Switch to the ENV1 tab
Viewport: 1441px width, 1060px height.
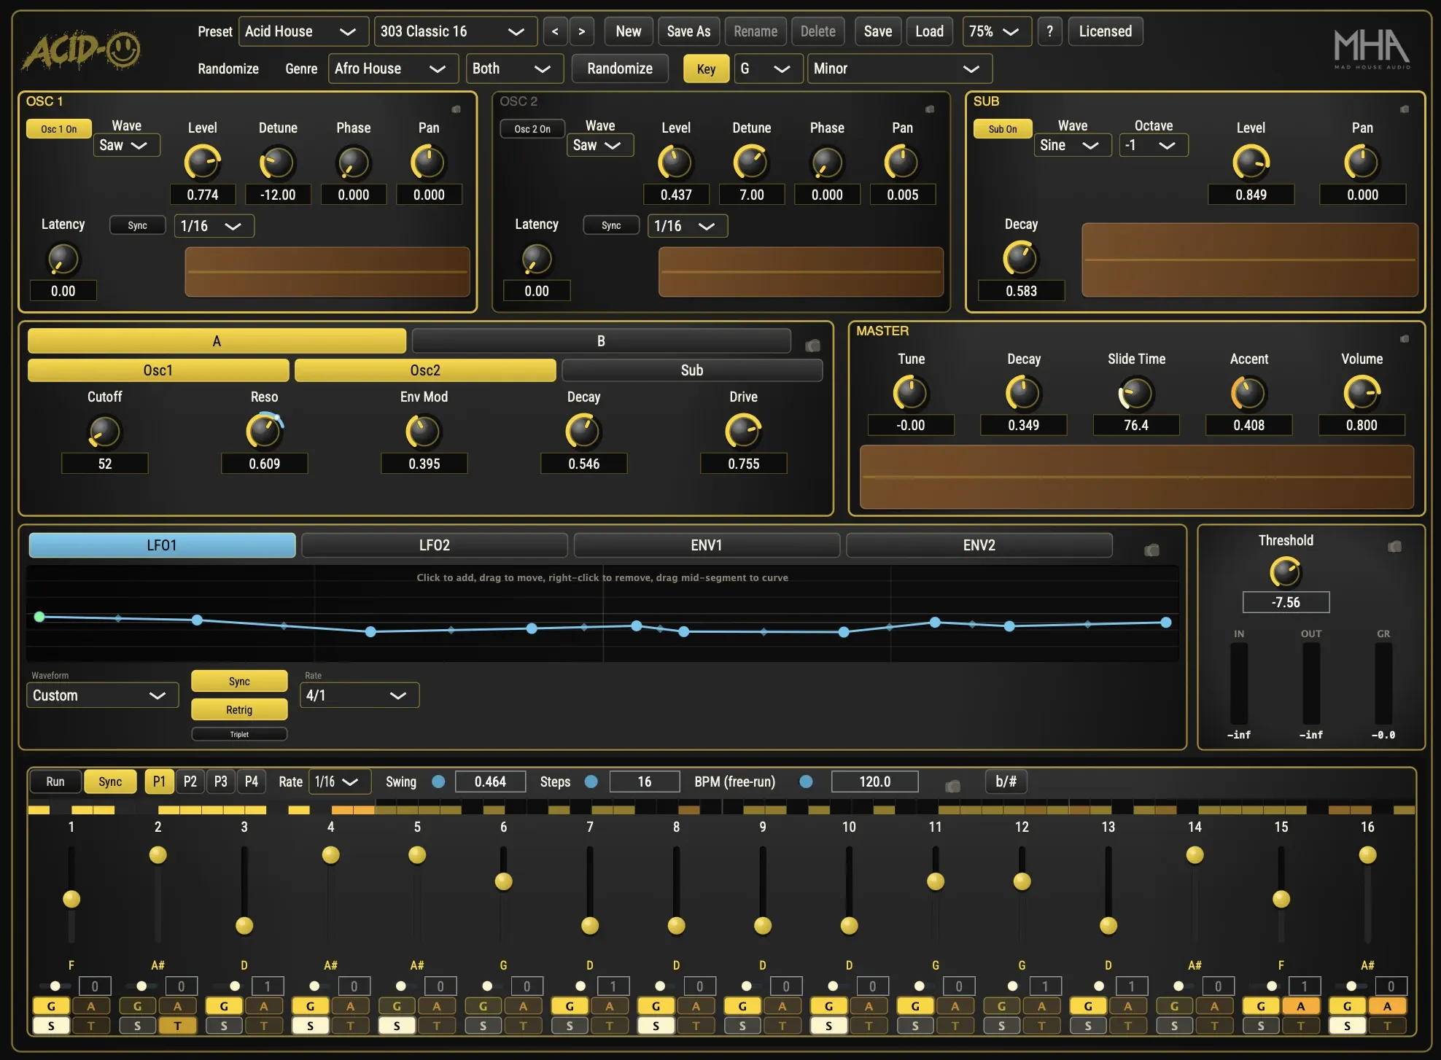click(x=707, y=545)
